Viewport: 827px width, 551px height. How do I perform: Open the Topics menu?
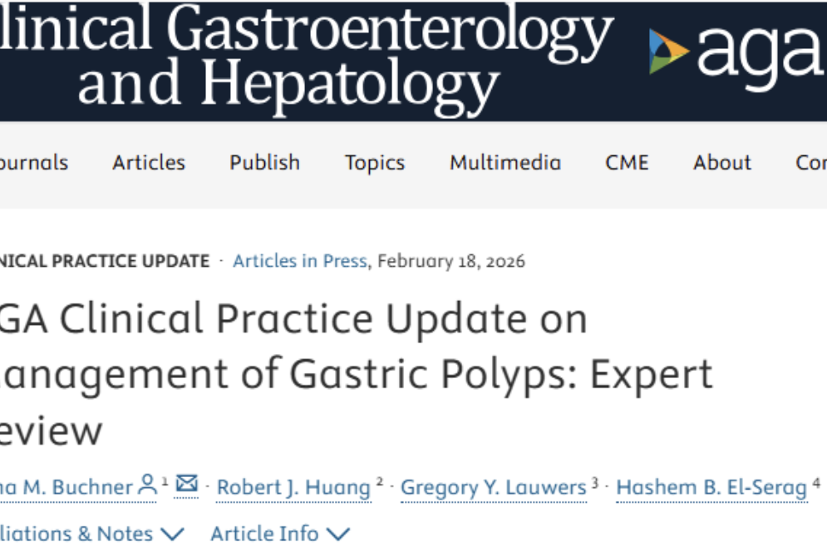[x=375, y=162]
